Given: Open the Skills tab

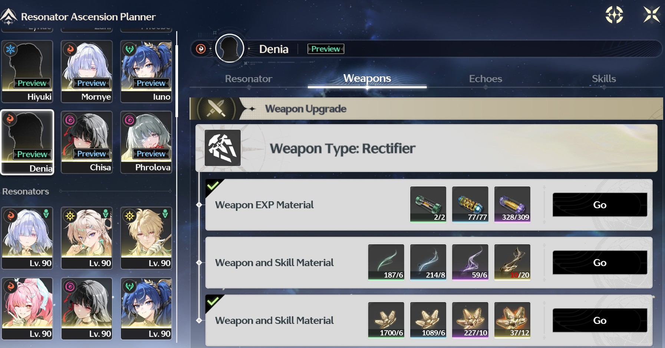Looking at the screenshot, I should [604, 79].
